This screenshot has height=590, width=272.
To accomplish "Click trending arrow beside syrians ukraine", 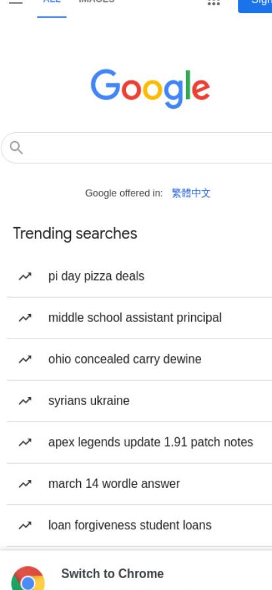I will [x=25, y=401].
